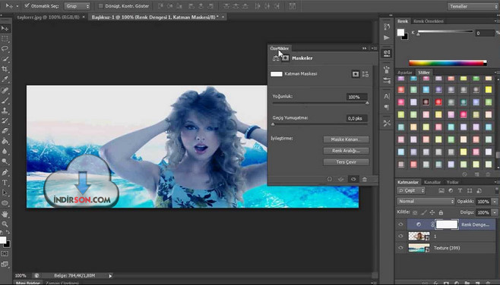The image size is (500, 285).
Task: Filter layers by pixel layer icon
Action: (x=441, y=191)
